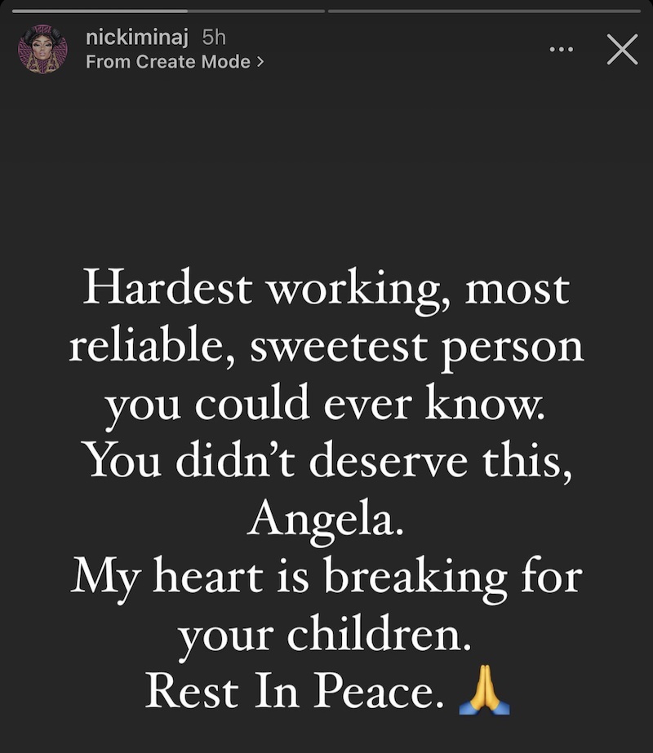Open the three-dots more options menu
This screenshot has width=653, height=753.
pyautogui.click(x=562, y=49)
